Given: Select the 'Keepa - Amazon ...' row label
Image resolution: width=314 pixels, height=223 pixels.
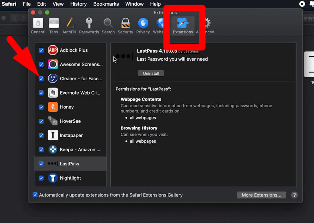Looking at the screenshot, I should point(80,149).
